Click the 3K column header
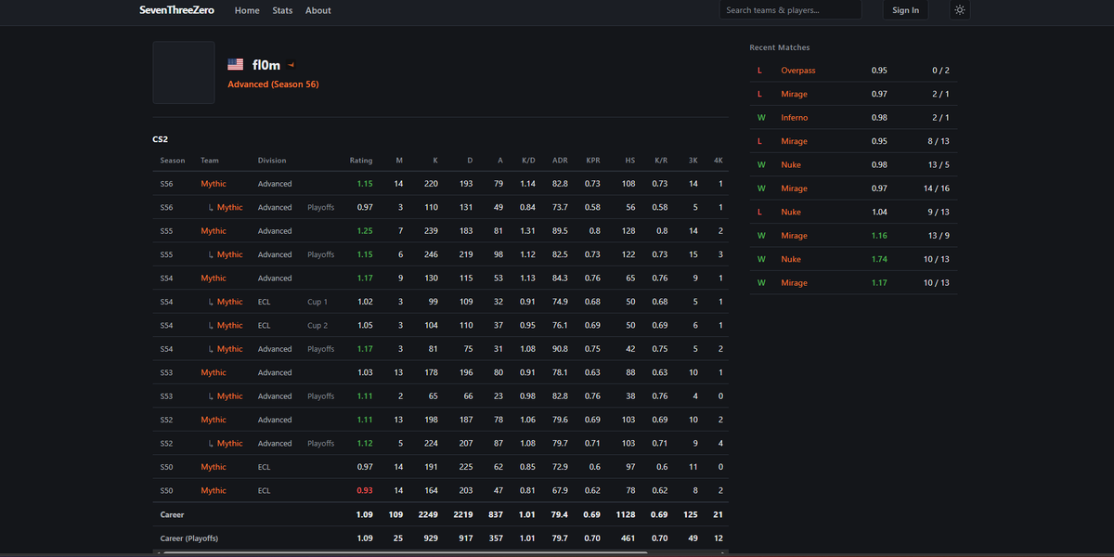This screenshot has width=1114, height=557. [x=693, y=161]
